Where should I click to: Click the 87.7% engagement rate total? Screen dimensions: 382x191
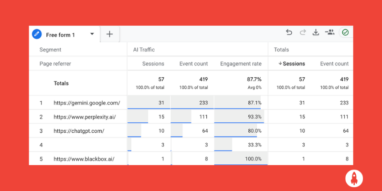coord(255,79)
